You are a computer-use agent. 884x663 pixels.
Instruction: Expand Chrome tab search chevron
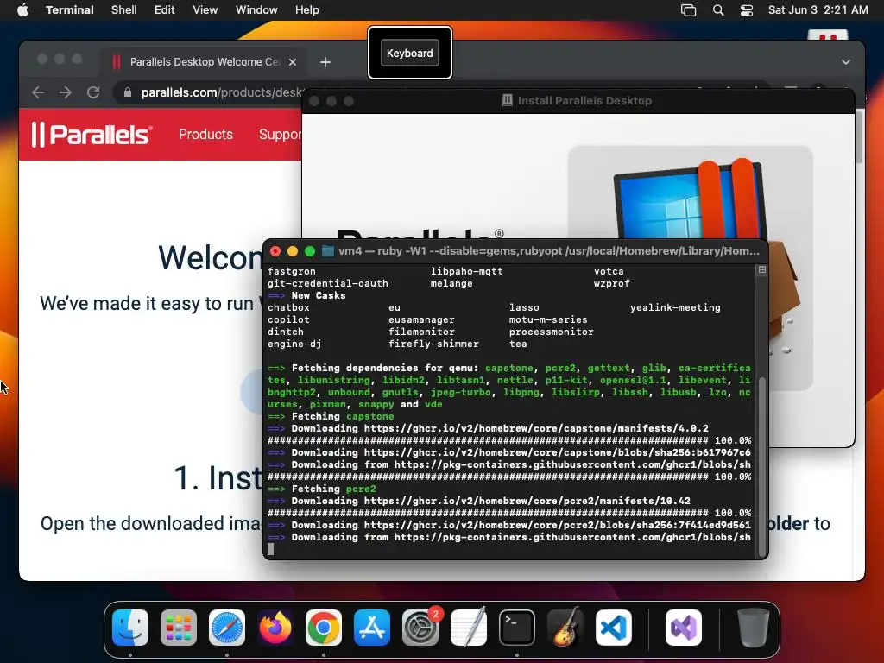[x=846, y=62]
